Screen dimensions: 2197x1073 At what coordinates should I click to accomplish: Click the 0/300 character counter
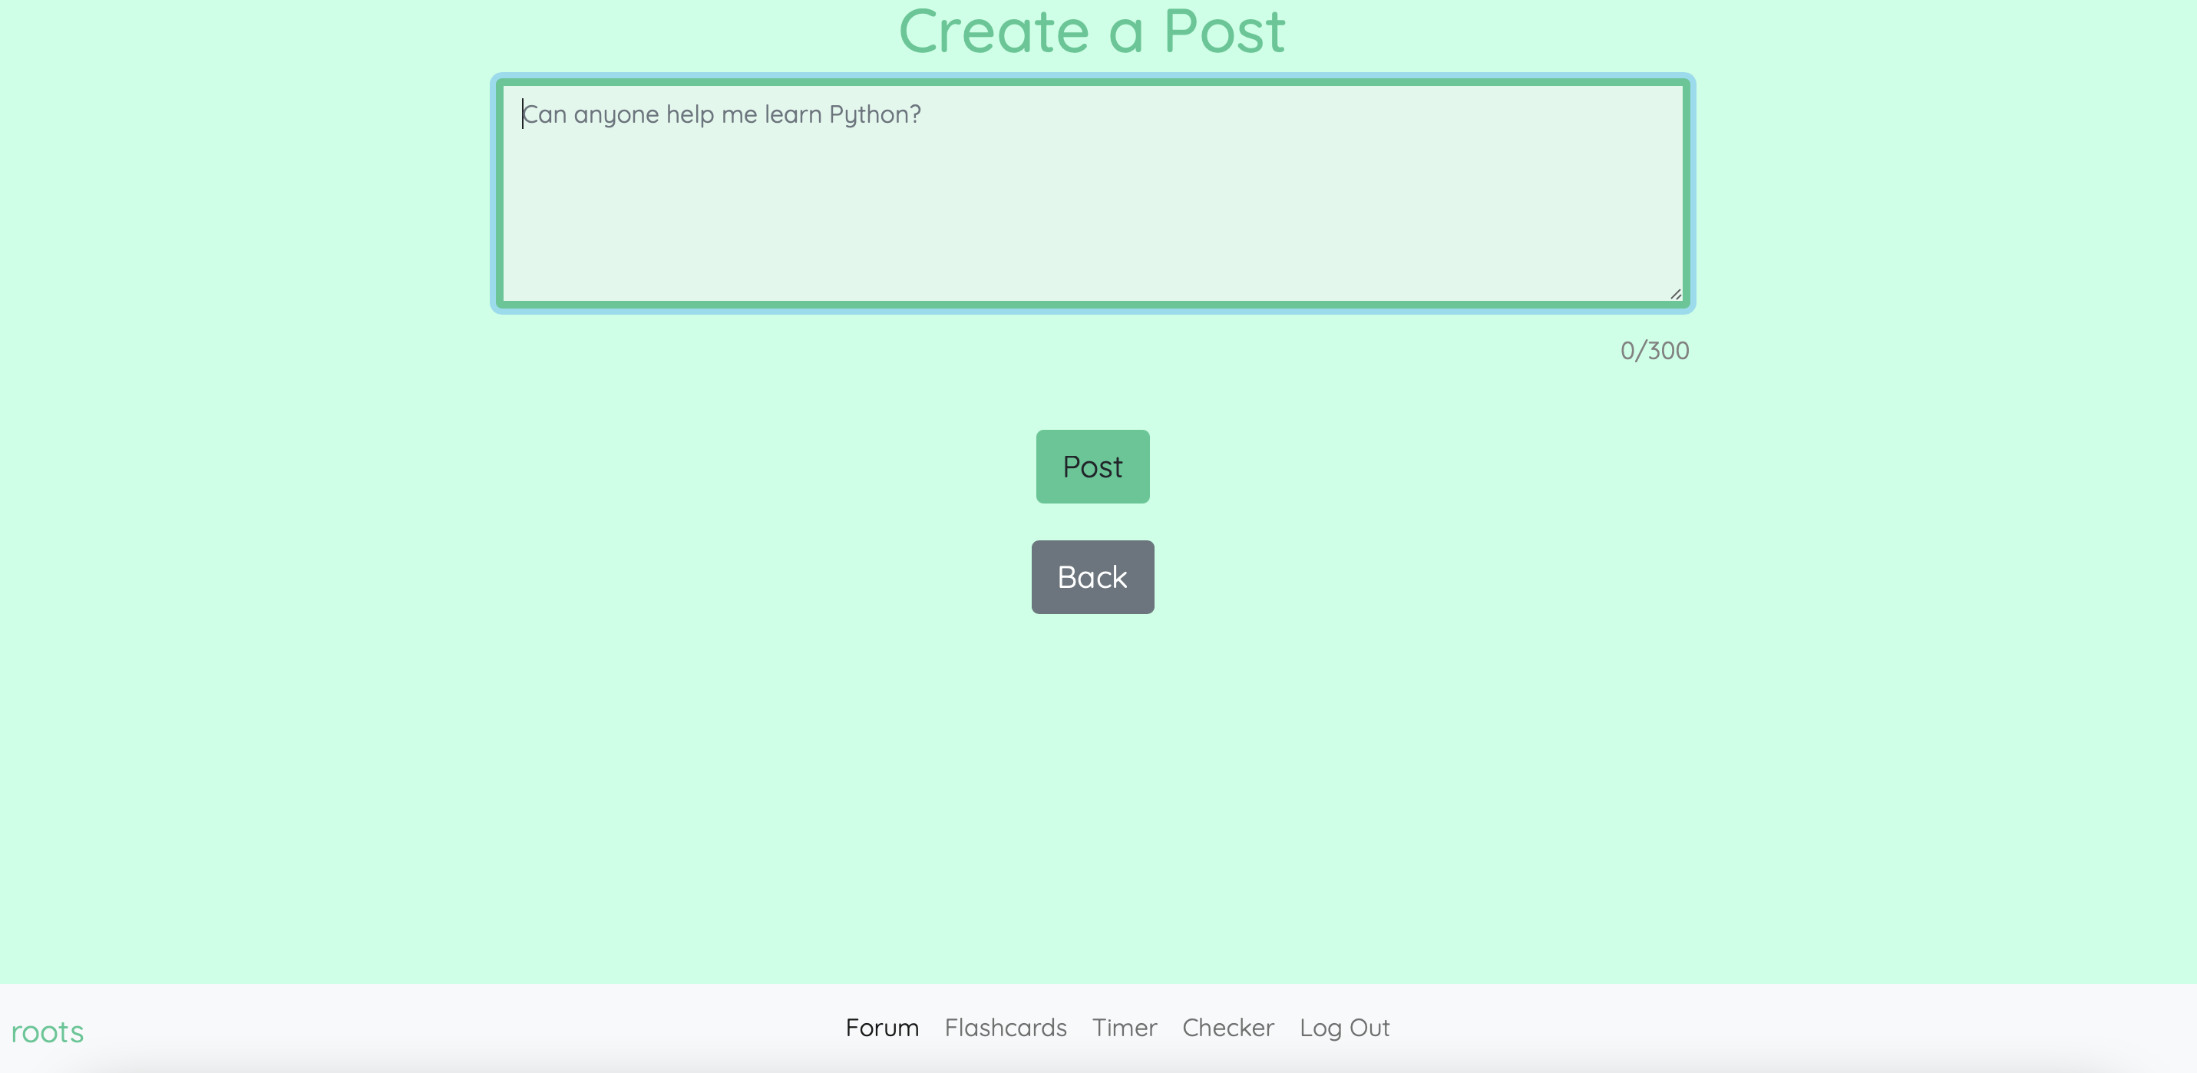tap(1654, 351)
